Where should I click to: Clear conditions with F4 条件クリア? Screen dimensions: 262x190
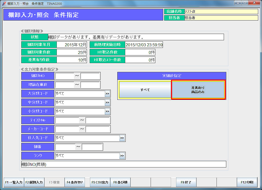pyautogui.click(x=75, y=182)
